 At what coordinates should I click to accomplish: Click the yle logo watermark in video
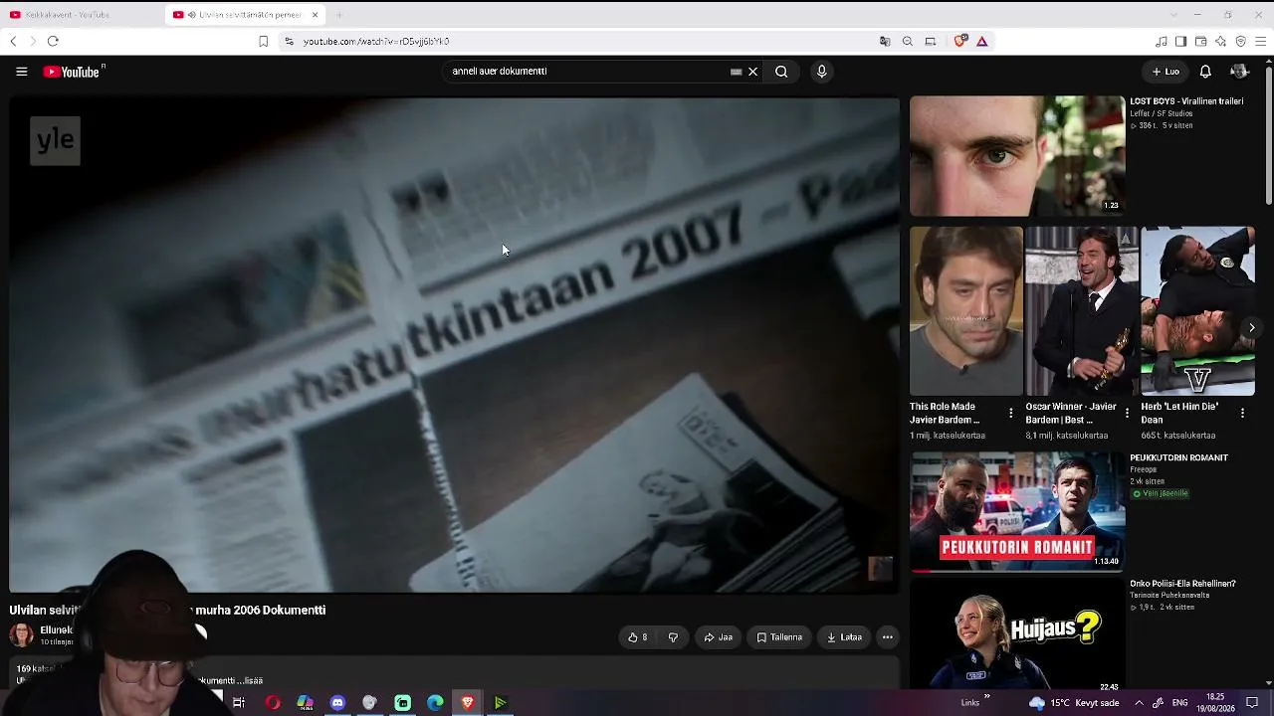(55, 140)
